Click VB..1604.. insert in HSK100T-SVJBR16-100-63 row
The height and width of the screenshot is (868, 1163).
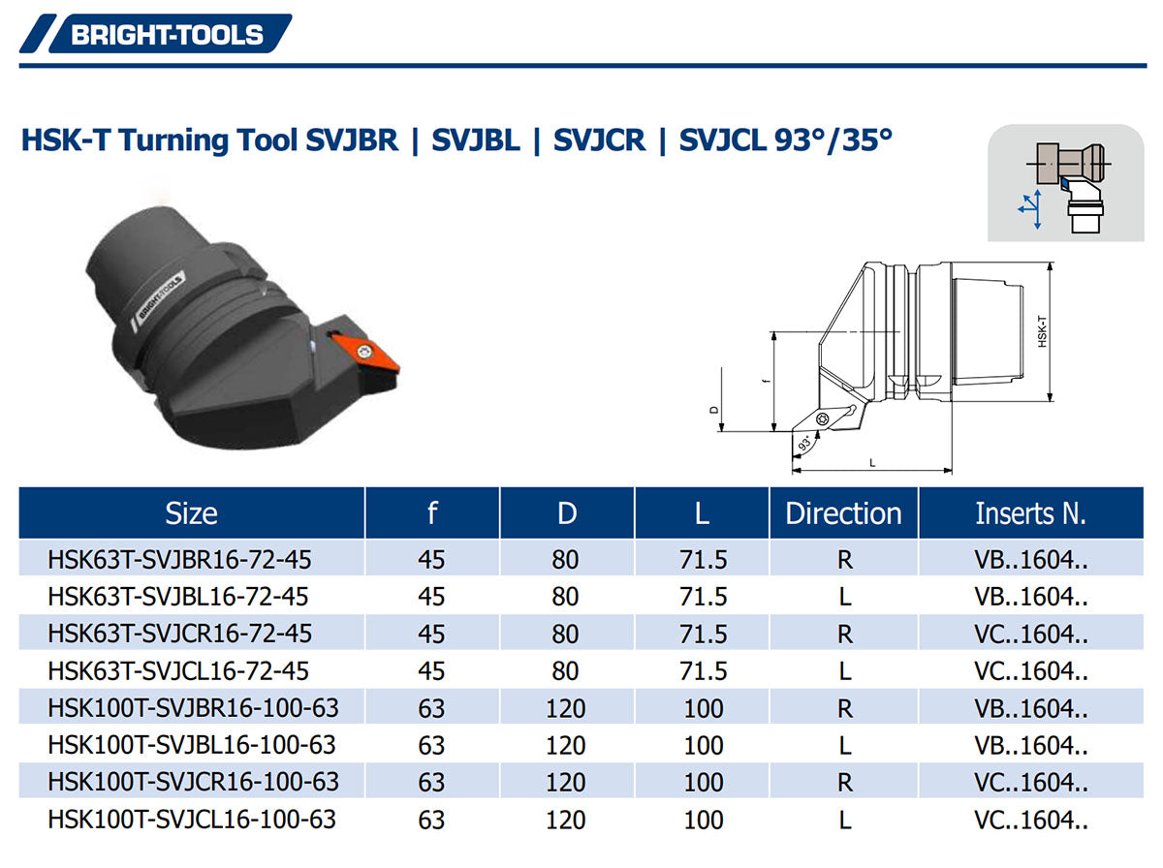pos(1031,708)
